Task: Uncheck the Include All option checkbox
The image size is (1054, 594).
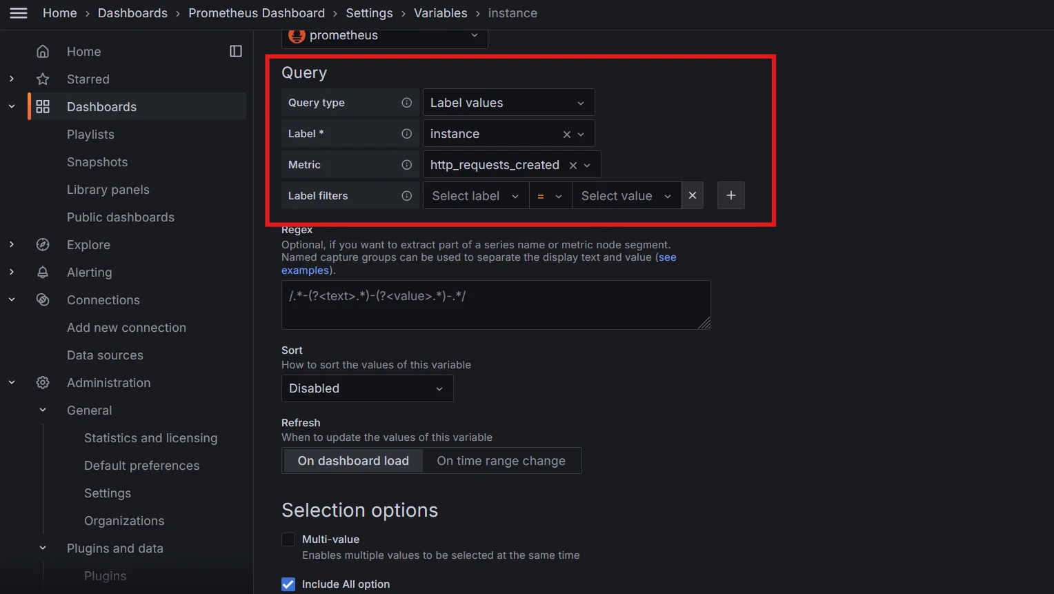Action: 288,584
